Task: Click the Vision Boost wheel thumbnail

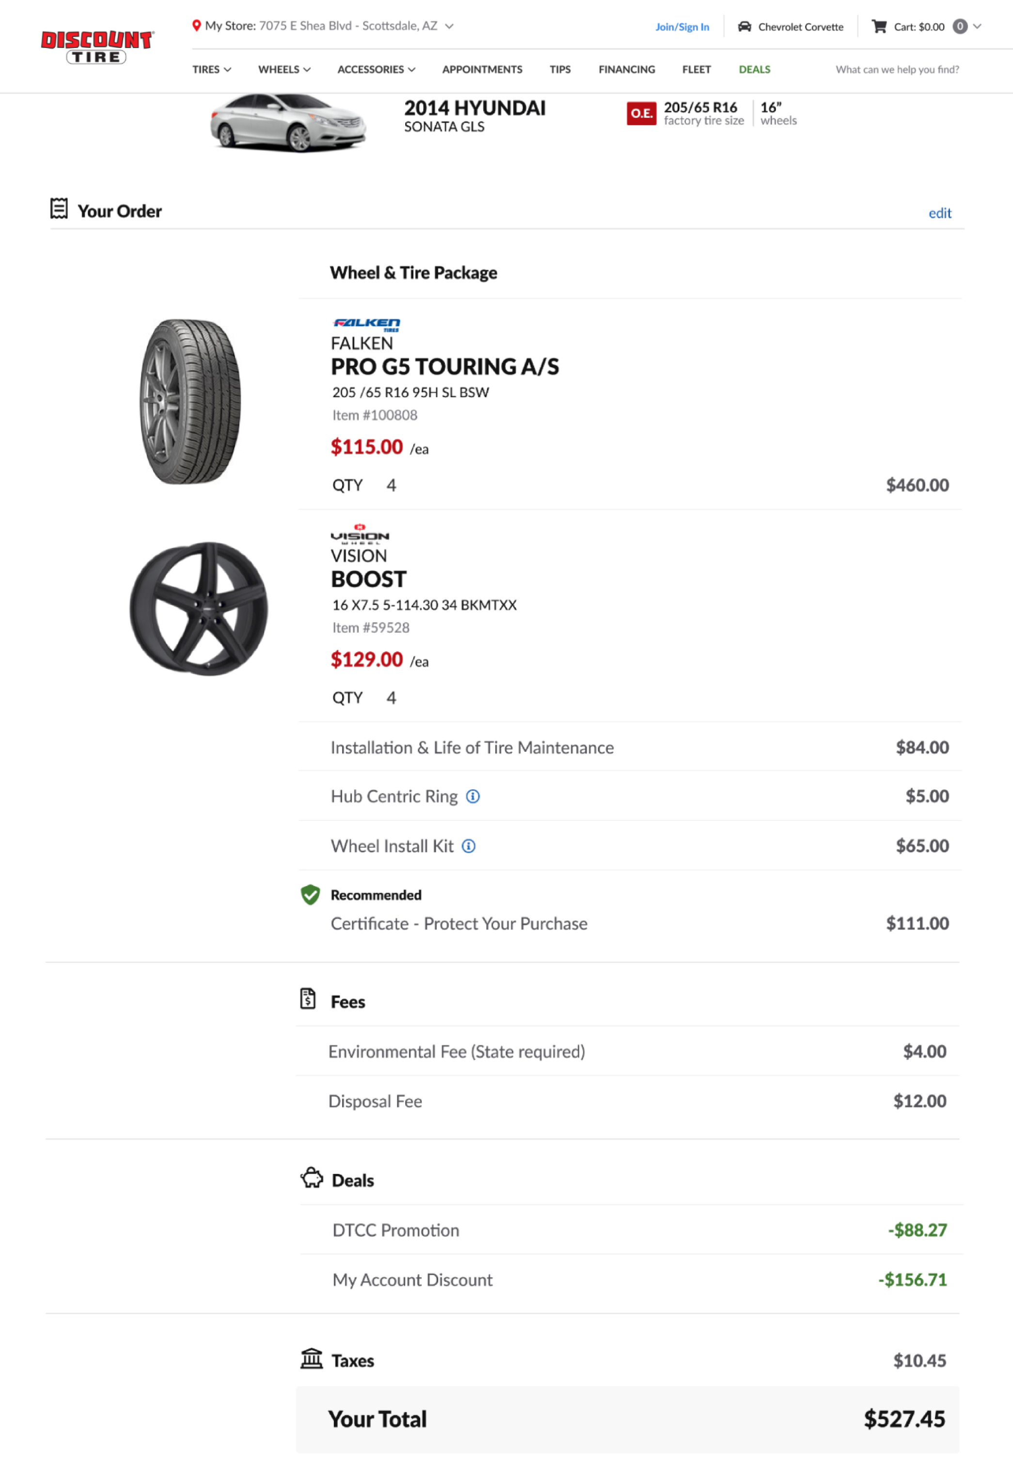Action: [199, 608]
